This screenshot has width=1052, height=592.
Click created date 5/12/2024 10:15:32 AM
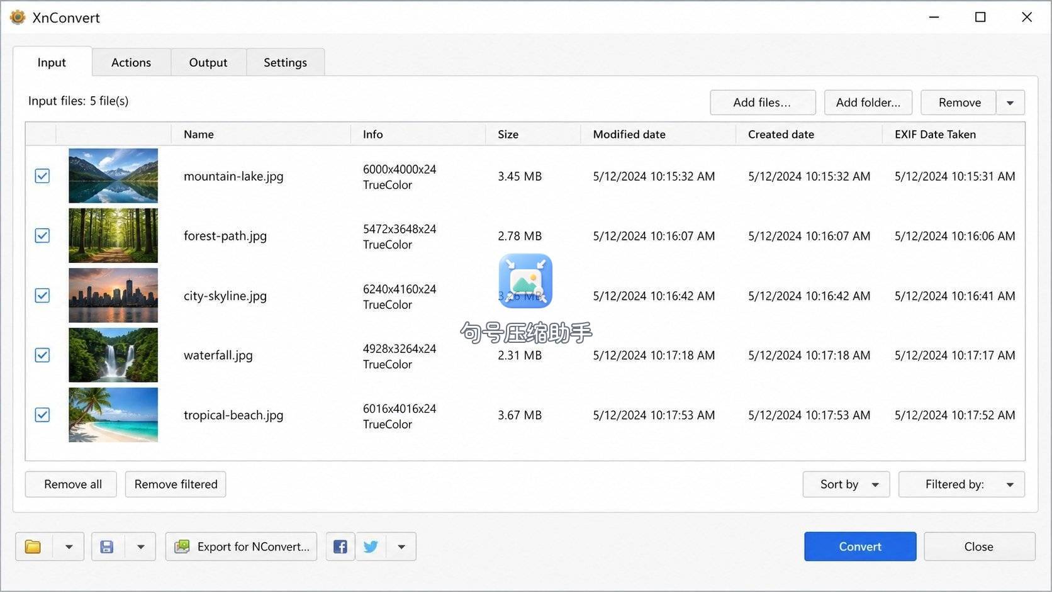809,176
